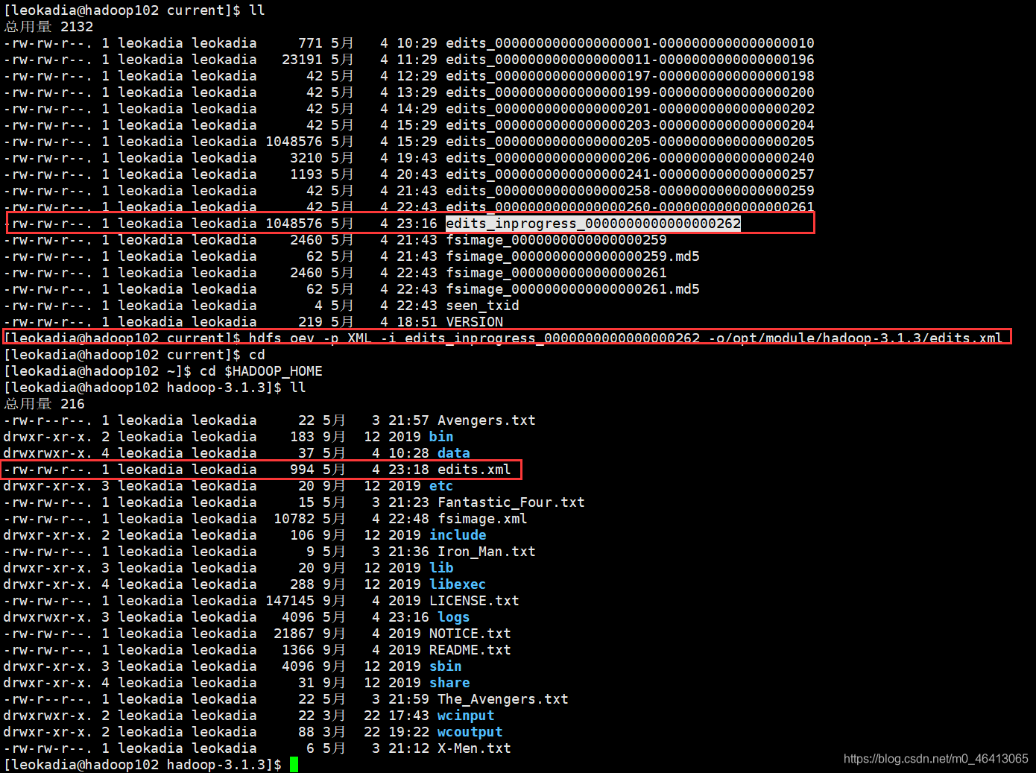Click edits file ending in 0000000000000000198
Image resolution: width=1036 pixels, height=773 pixels.
click(630, 76)
